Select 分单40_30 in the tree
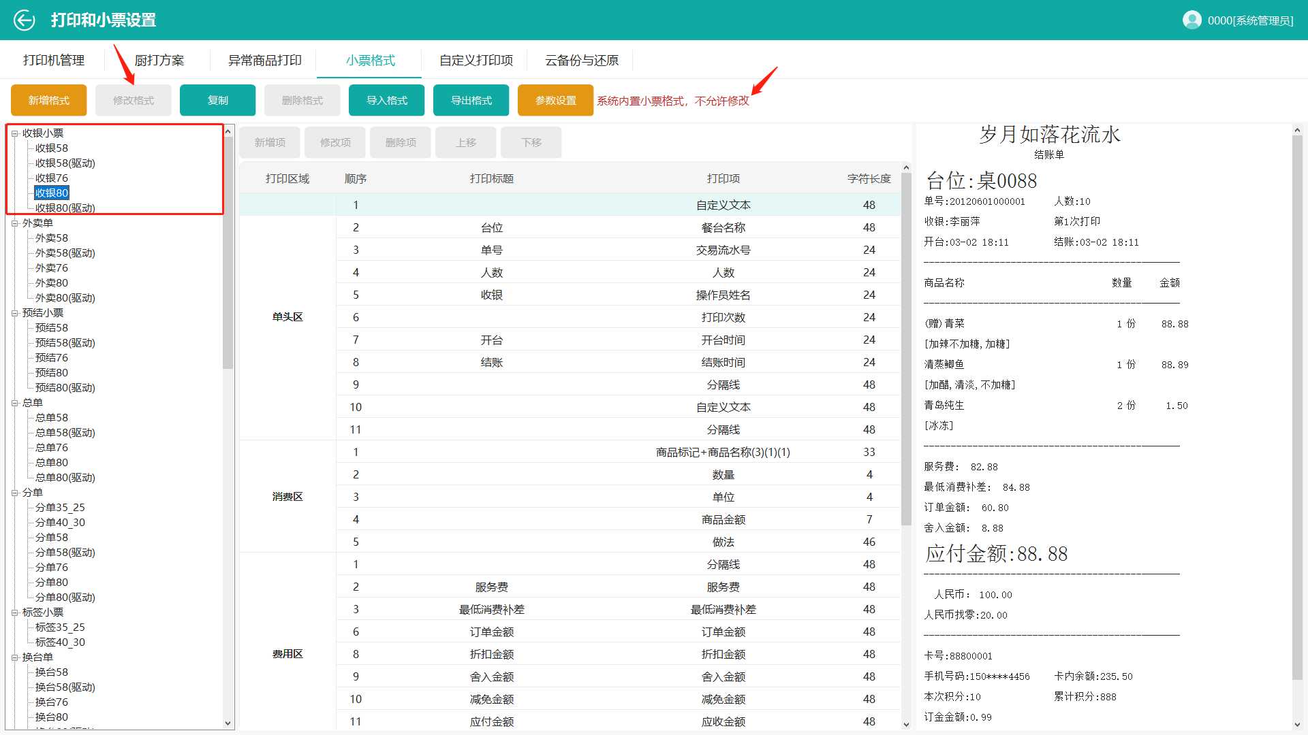This screenshot has height=735, width=1308. click(x=60, y=523)
